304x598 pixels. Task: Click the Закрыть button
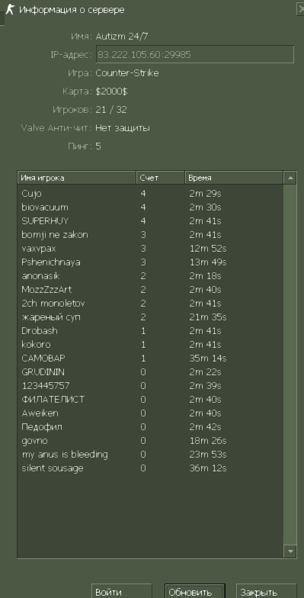coord(267,592)
